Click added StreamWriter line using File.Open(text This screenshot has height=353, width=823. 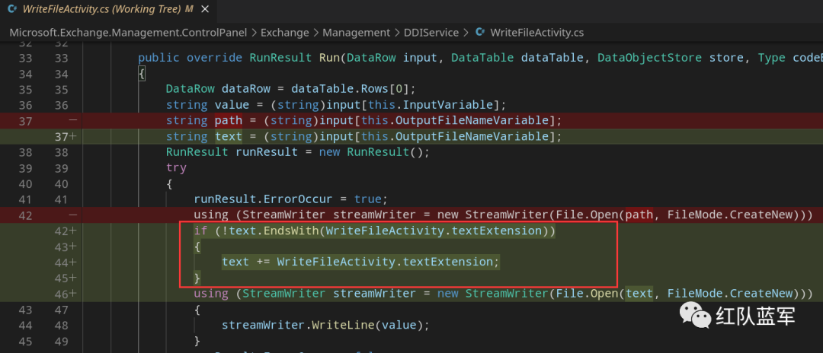[x=503, y=294]
